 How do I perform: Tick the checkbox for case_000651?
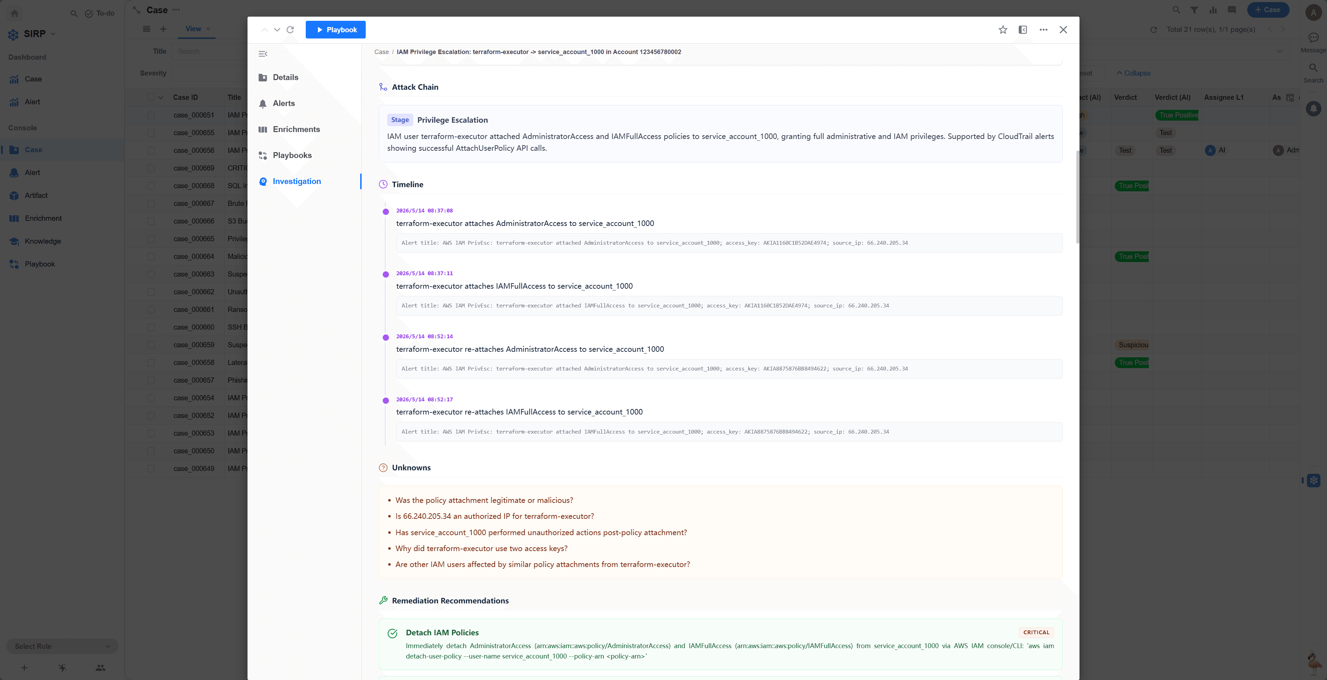[151, 115]
